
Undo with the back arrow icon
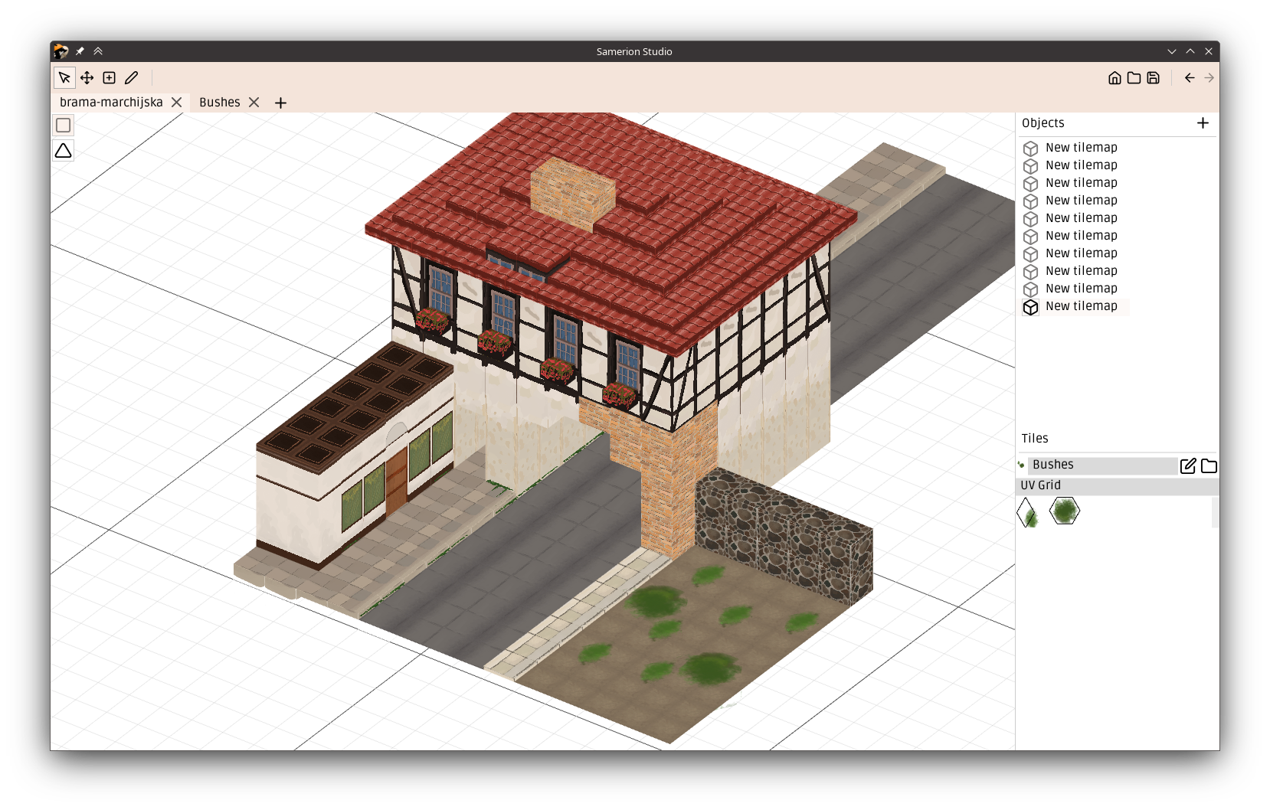(x=1189, y=78)
